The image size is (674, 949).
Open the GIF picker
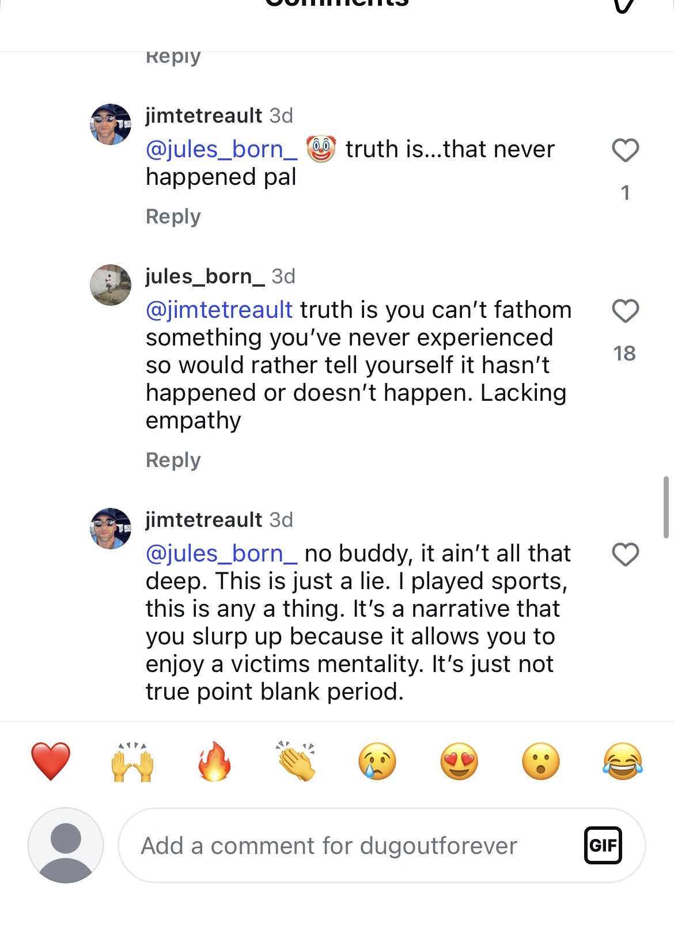[603, 845]
